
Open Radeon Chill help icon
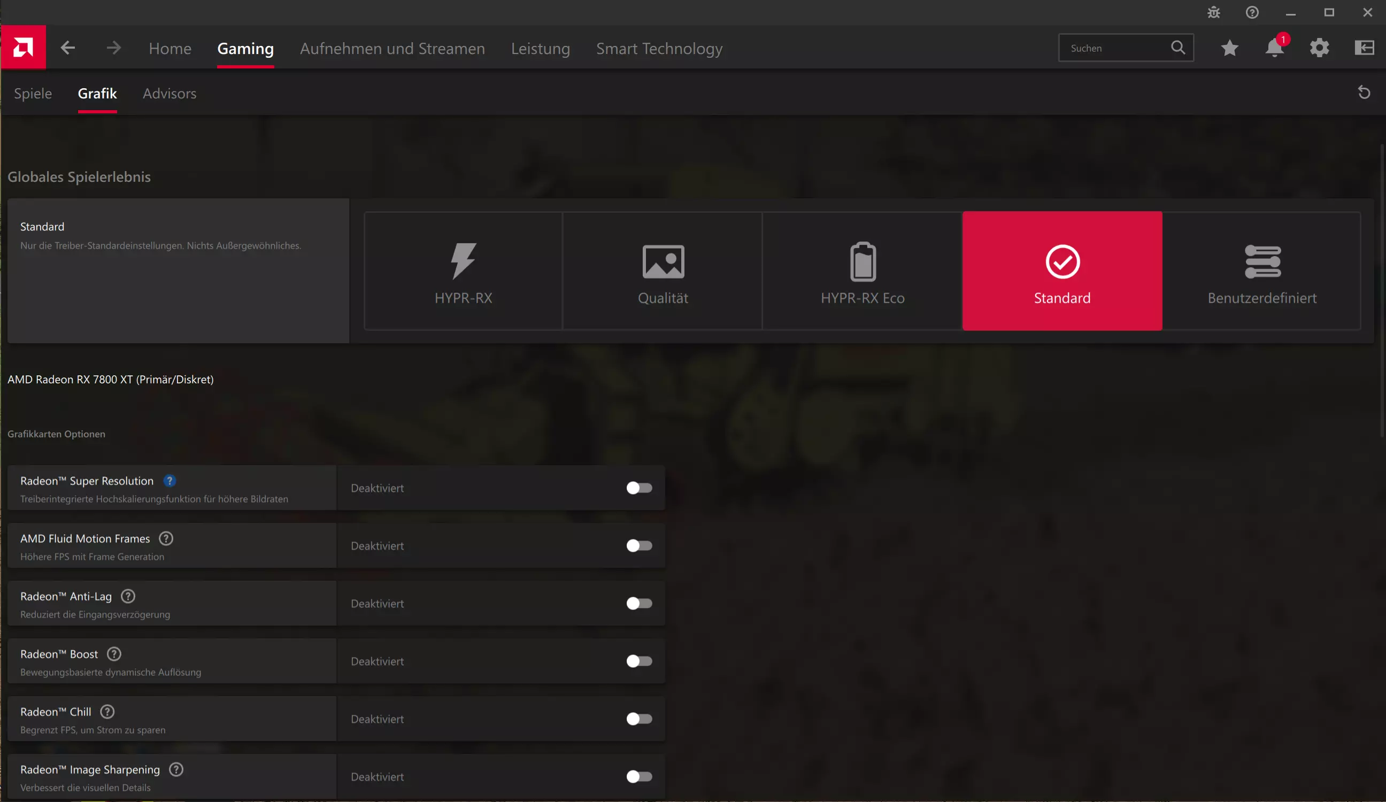pyautogui.click(x=107, y=712)
